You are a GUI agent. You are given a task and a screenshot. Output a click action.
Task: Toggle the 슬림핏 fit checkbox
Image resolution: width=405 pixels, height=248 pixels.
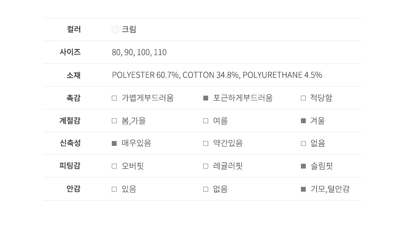[303, 166]
